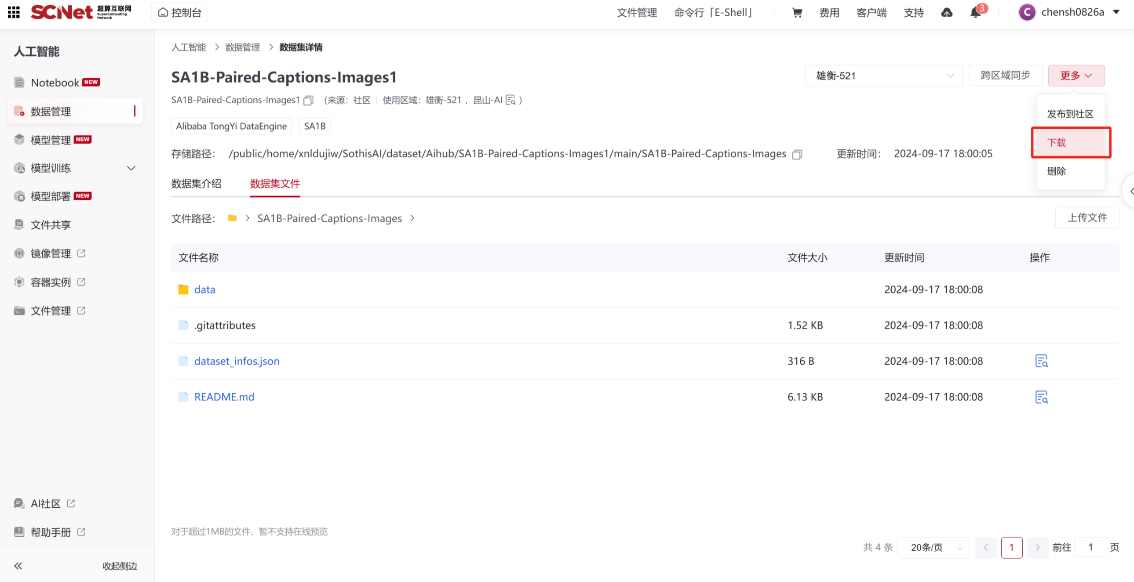The height and width of the screenshot is (582, 1134).
Task: Open the app grid launcher icon
Action: [14, 12]
